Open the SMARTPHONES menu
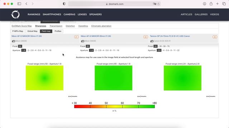 coord(52,14)
